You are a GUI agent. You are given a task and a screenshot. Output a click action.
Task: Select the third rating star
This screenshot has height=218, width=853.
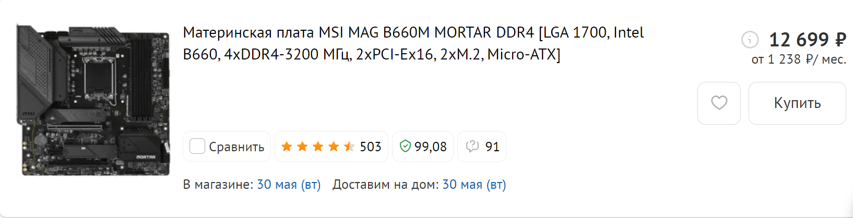(318, 147)
